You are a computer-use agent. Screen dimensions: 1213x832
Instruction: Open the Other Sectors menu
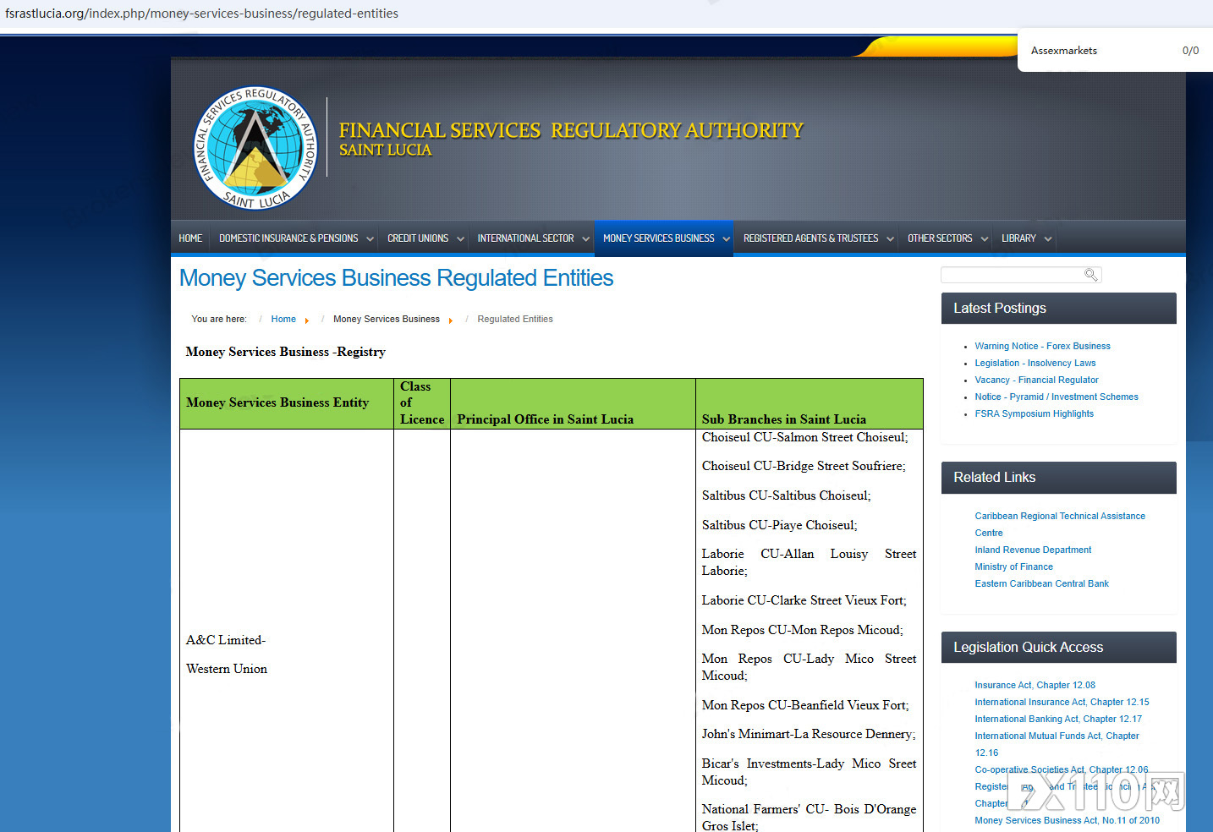[x=940, y=238]
